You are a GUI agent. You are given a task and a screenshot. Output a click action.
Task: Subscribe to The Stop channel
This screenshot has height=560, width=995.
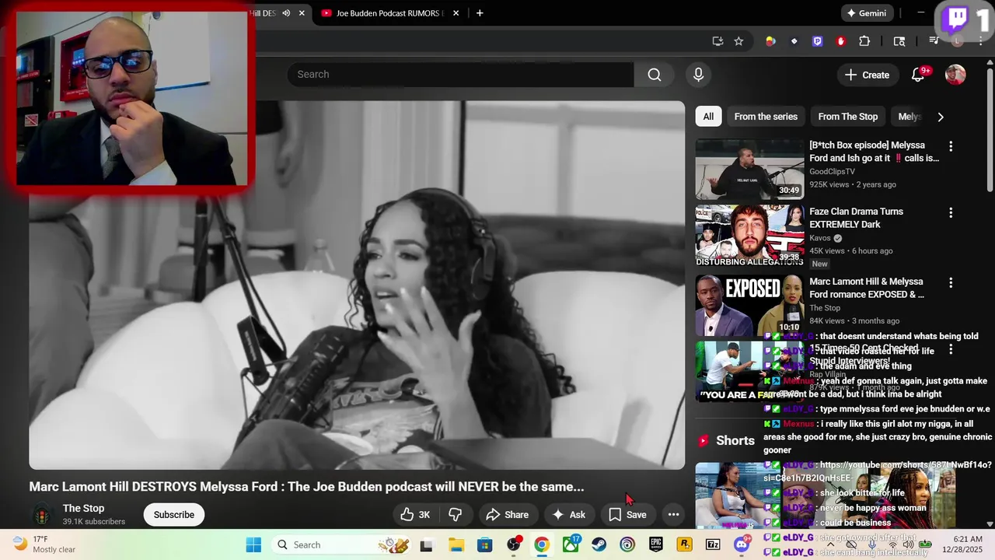174,514
